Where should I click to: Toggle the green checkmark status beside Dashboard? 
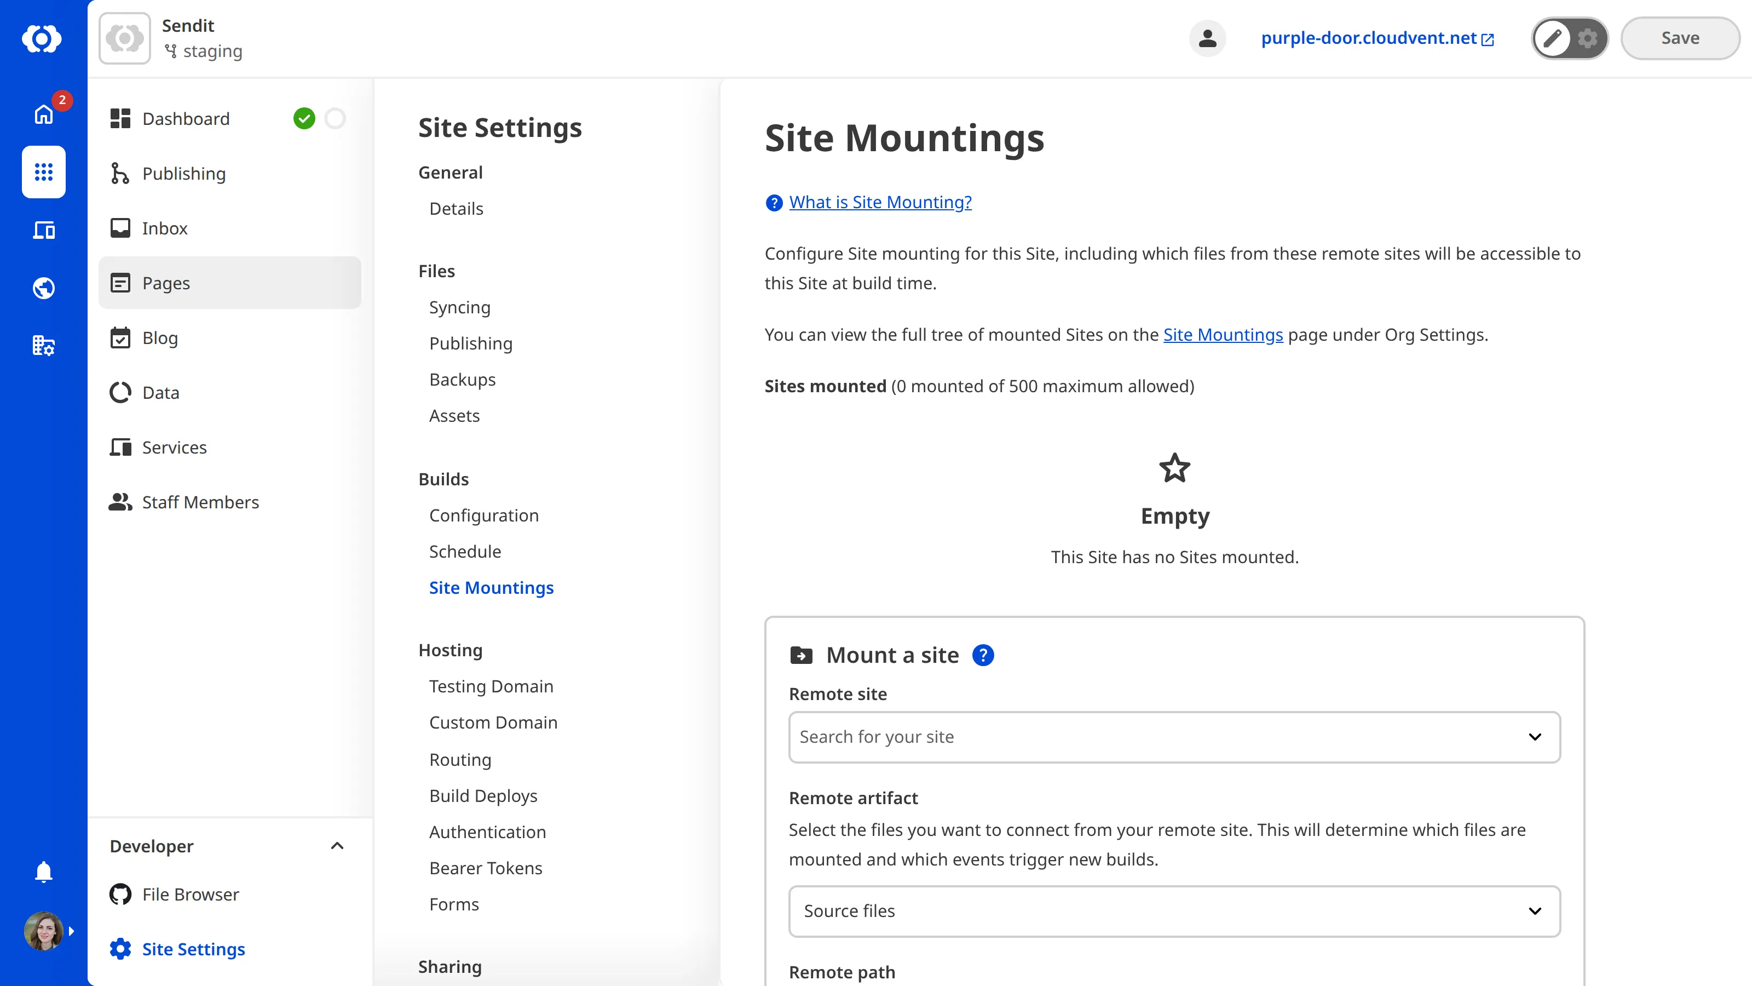[304, 118]
